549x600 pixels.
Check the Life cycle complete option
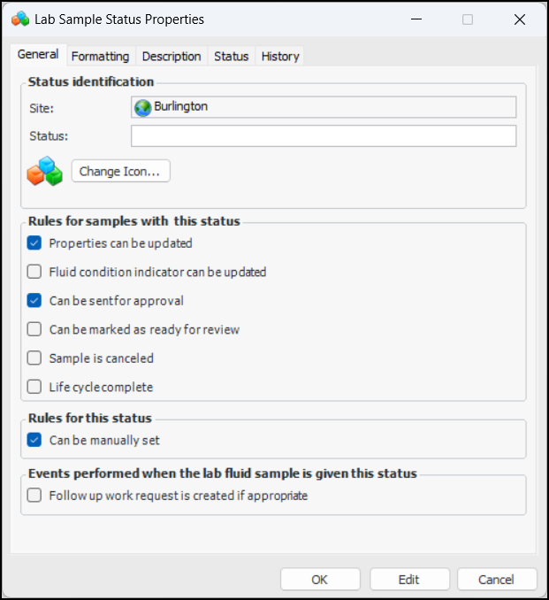click(34, 387)
